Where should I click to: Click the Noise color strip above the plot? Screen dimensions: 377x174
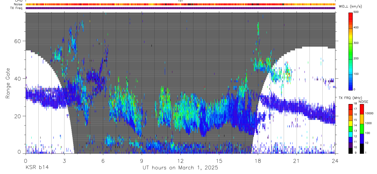pyautogui.click(x=180, y=4)
